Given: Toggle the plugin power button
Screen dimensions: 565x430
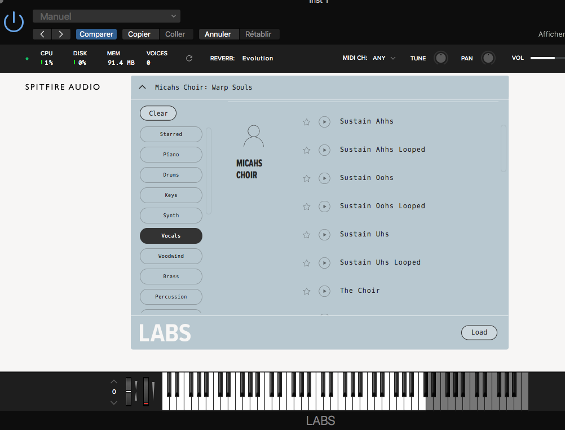Looking at the screenshot, I should (x=14, y=21).
